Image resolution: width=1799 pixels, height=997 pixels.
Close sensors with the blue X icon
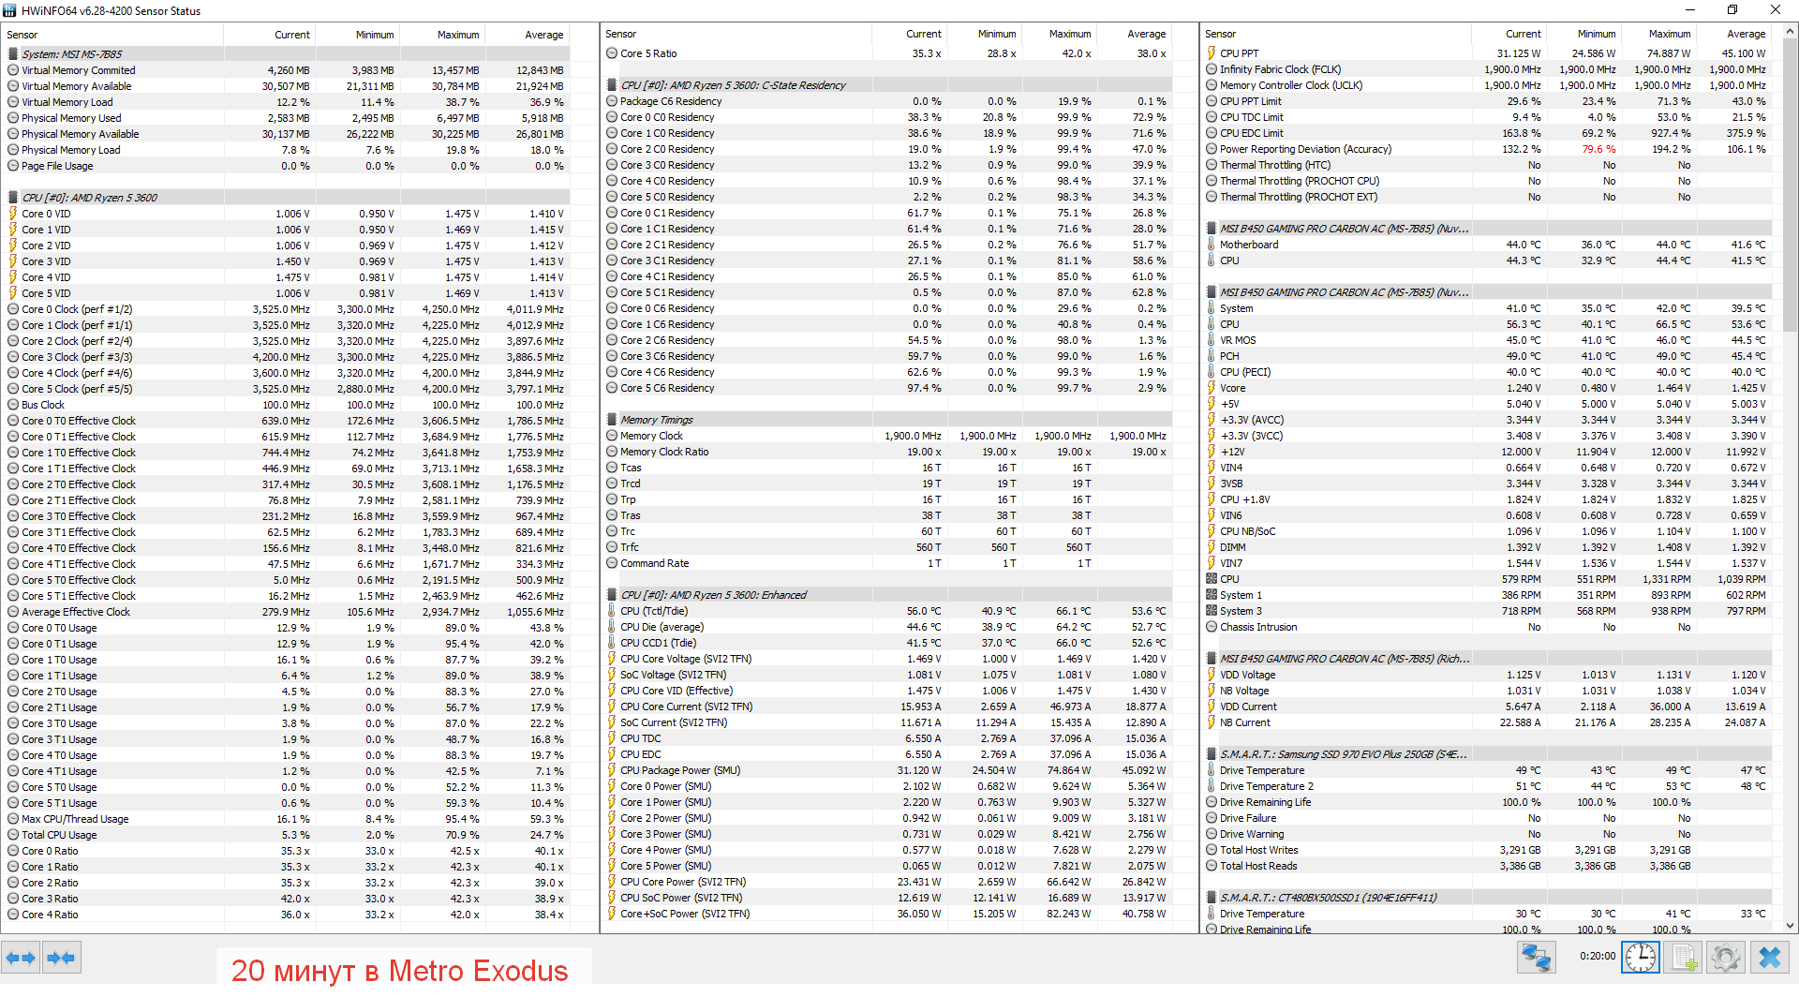click(1770, 958)
